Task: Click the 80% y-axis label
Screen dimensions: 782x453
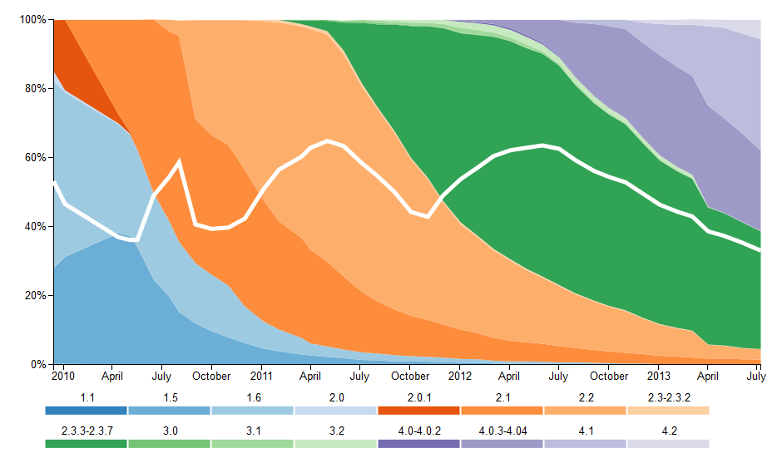Action: pyautogui.click(x=36, y=88)
